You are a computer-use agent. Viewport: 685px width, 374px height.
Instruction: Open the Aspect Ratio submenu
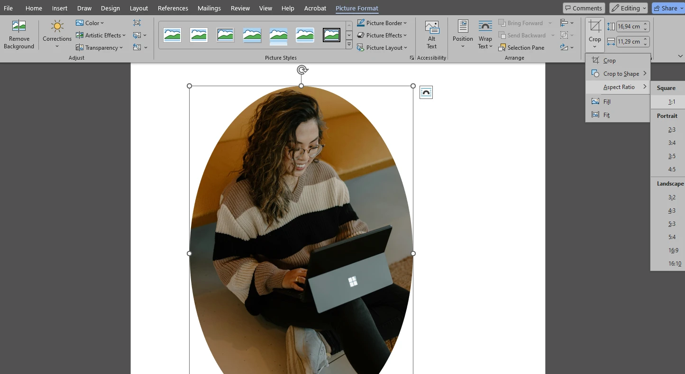tap(618, 87)
